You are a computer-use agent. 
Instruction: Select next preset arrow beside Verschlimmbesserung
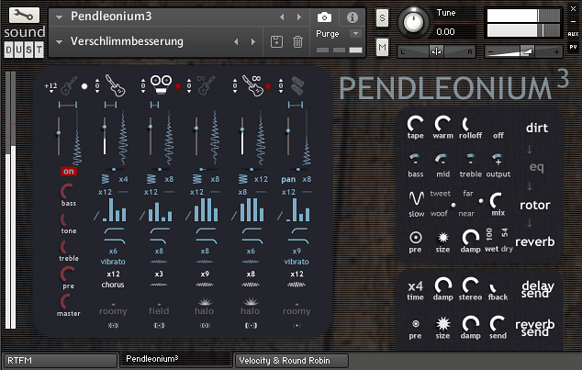coord(253,42)
